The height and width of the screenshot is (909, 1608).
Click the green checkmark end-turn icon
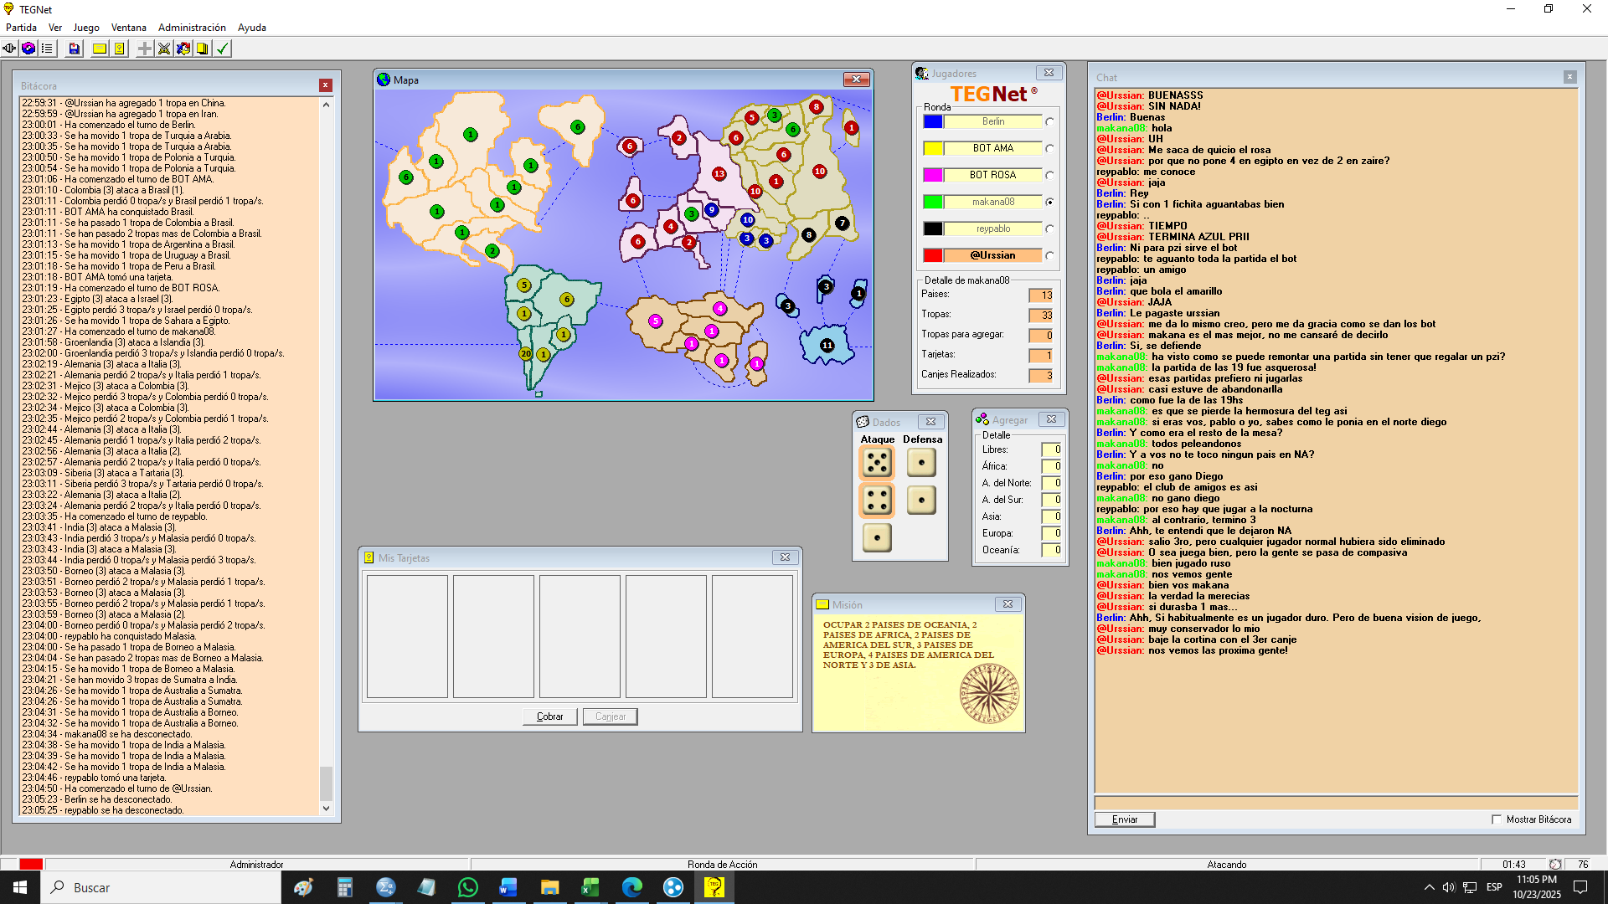[222, 49]
